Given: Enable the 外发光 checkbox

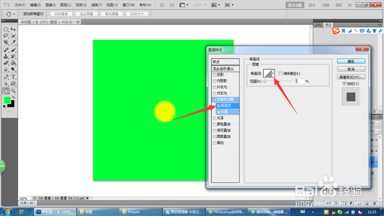Looking at the screenshot, I should point(215,87).
